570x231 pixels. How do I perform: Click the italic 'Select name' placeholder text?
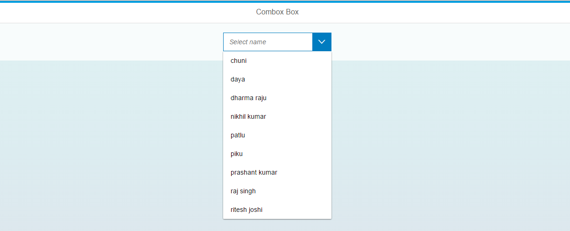(x=248, y=42)
